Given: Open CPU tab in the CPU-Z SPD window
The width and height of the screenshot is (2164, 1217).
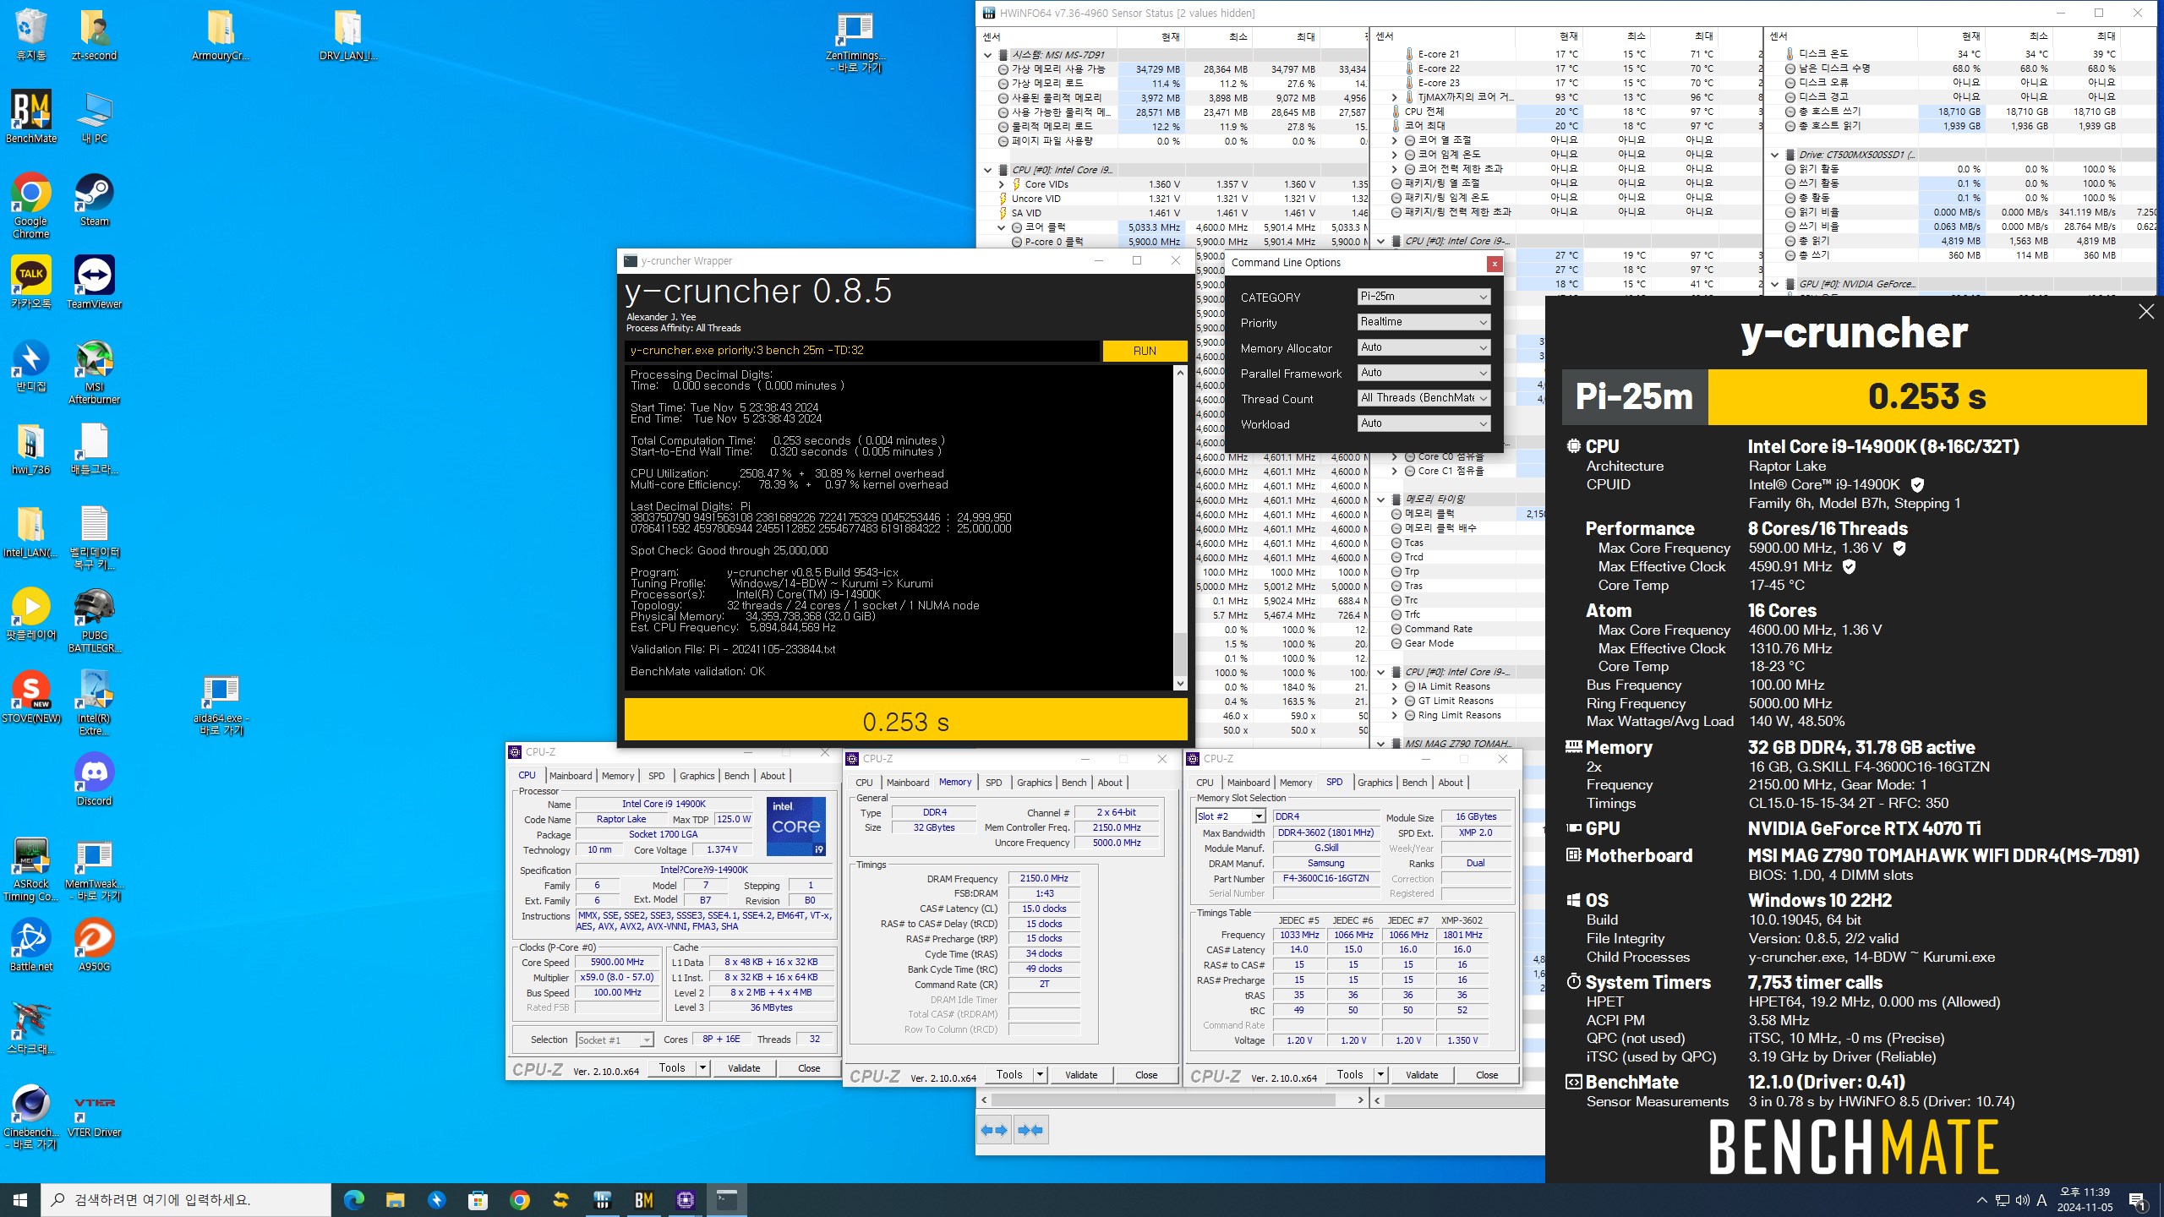Looking at the screenshot, I should [1205, 783].
